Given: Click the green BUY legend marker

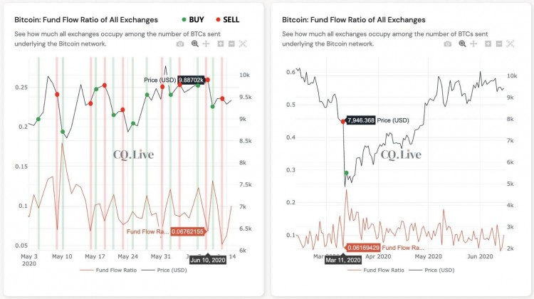Looking at the screenshot, I should [184, 20].
